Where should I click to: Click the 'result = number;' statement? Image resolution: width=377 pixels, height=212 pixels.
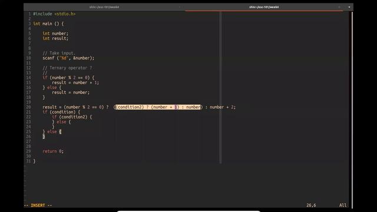click(x=71, y=92)
